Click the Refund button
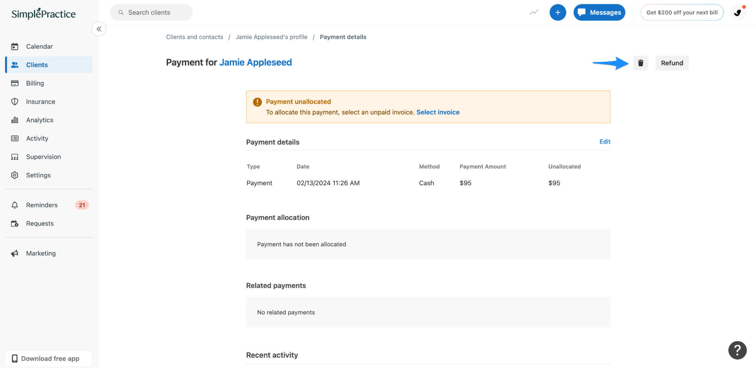 [672, 63]
